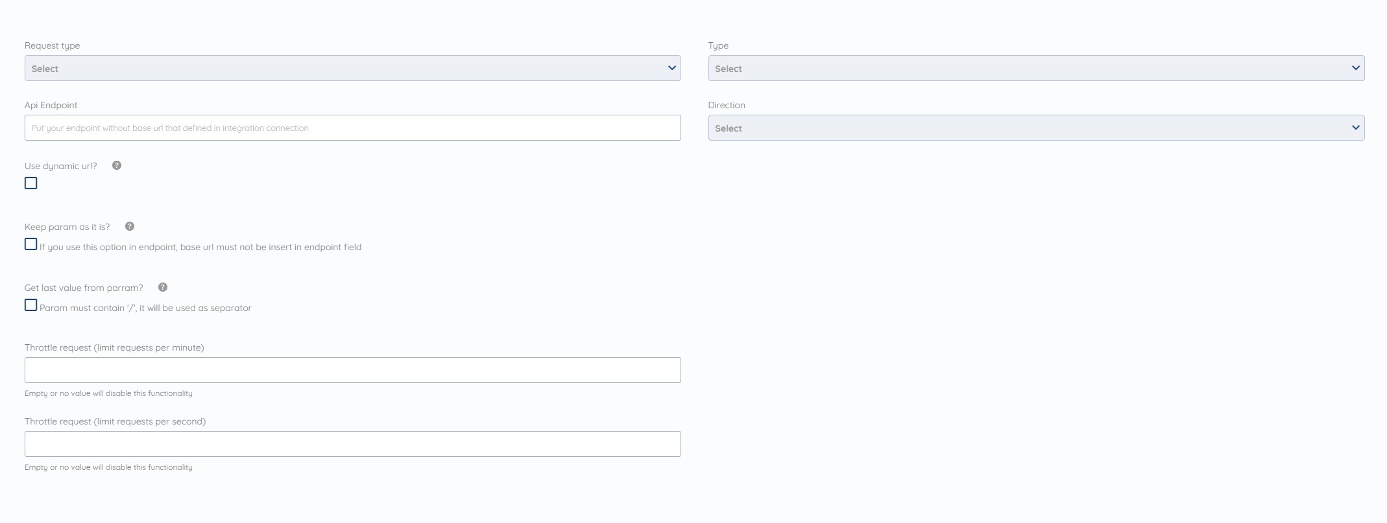Click the requests per minute throttle field
Viewport: 1387px width, 523px height.
(x=353, y=370)
